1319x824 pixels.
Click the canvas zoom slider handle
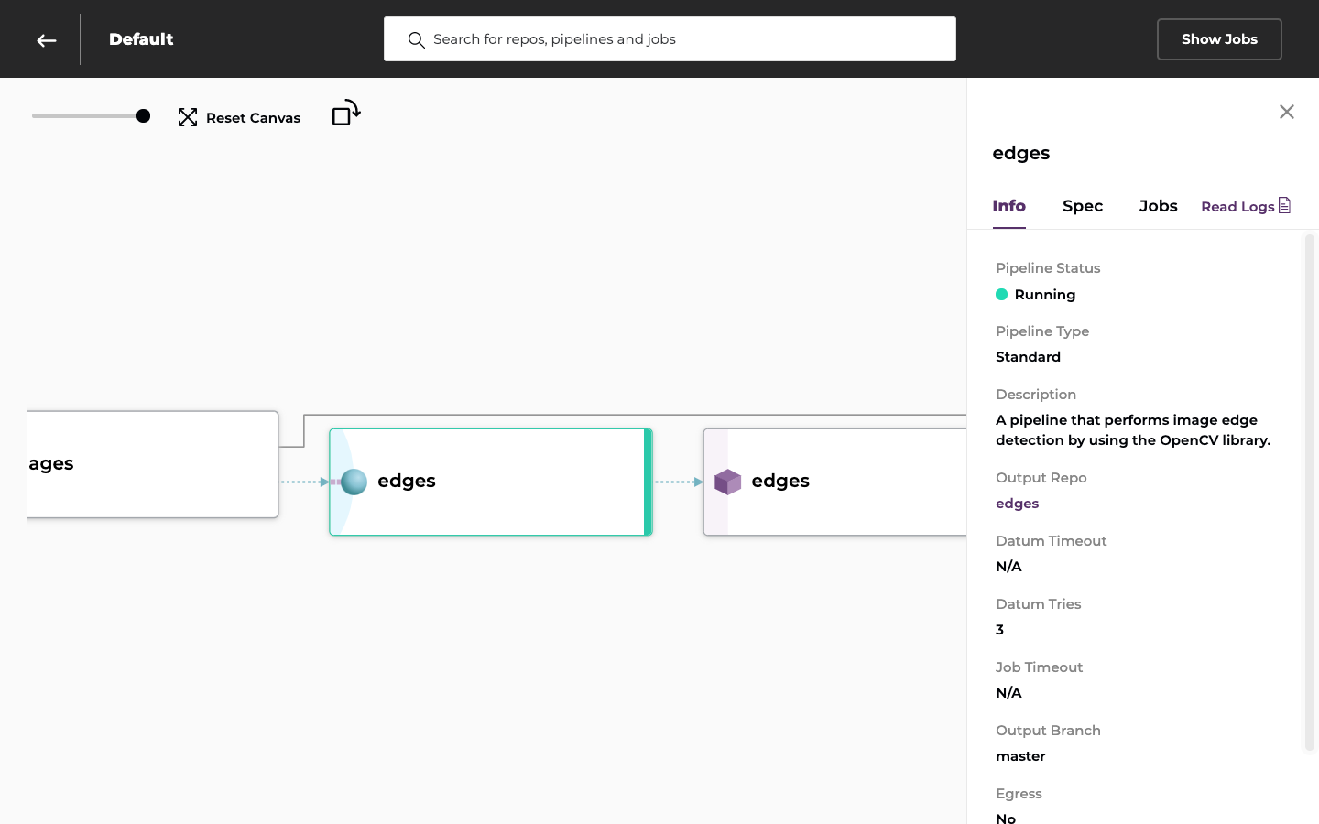[143, 115]
